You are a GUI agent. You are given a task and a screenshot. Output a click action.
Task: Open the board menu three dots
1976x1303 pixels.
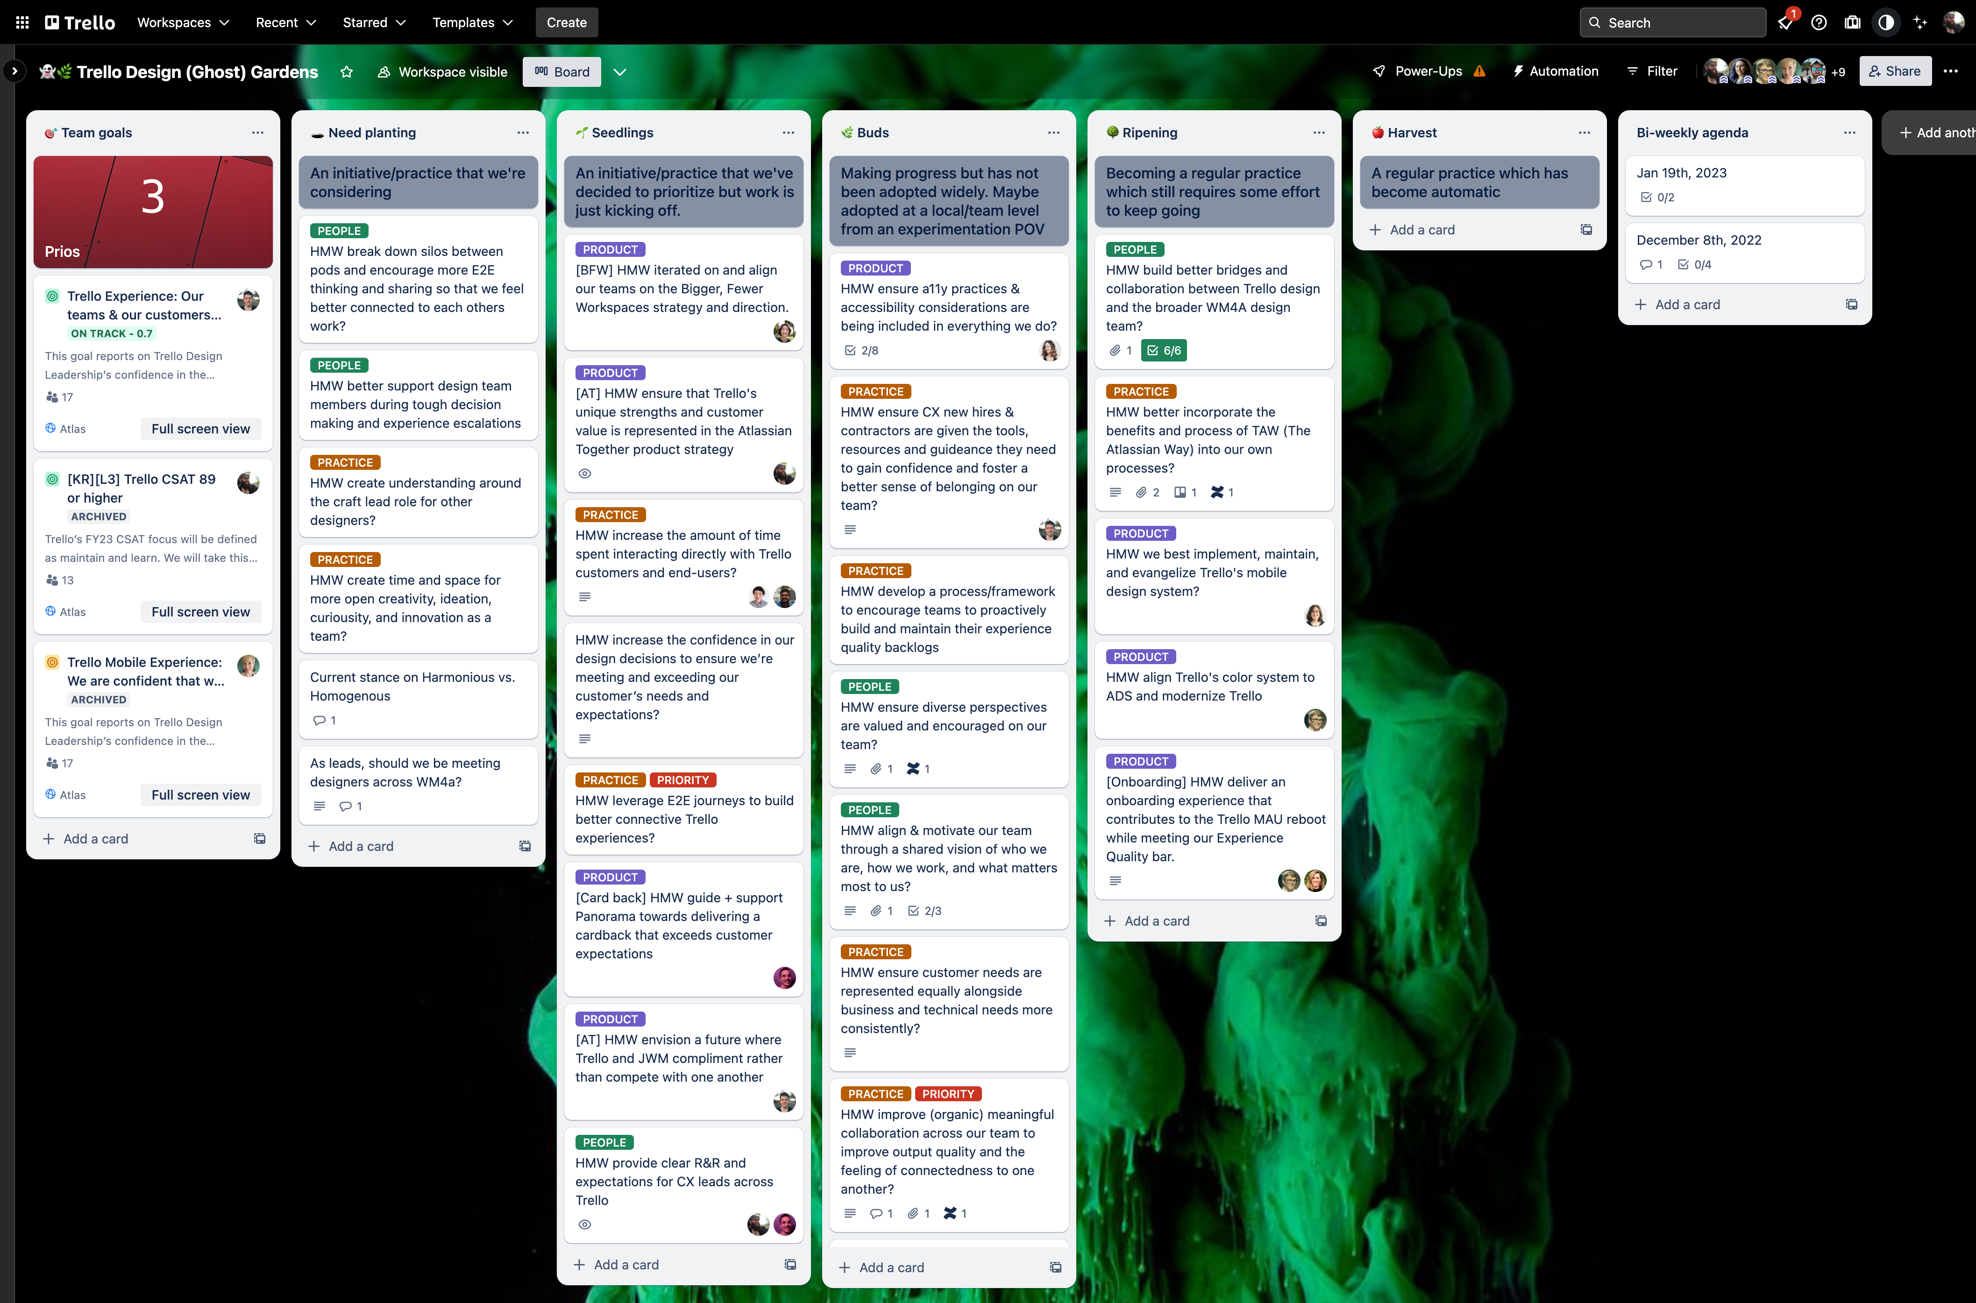click(x=1951, y=71)
